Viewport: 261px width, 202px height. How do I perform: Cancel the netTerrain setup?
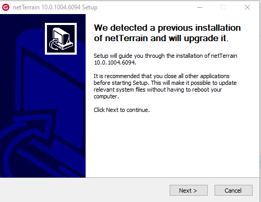click(233, 191)
